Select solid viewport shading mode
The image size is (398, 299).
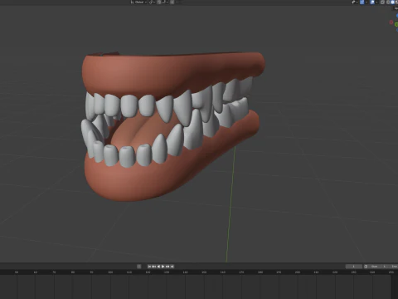point(392,2)
